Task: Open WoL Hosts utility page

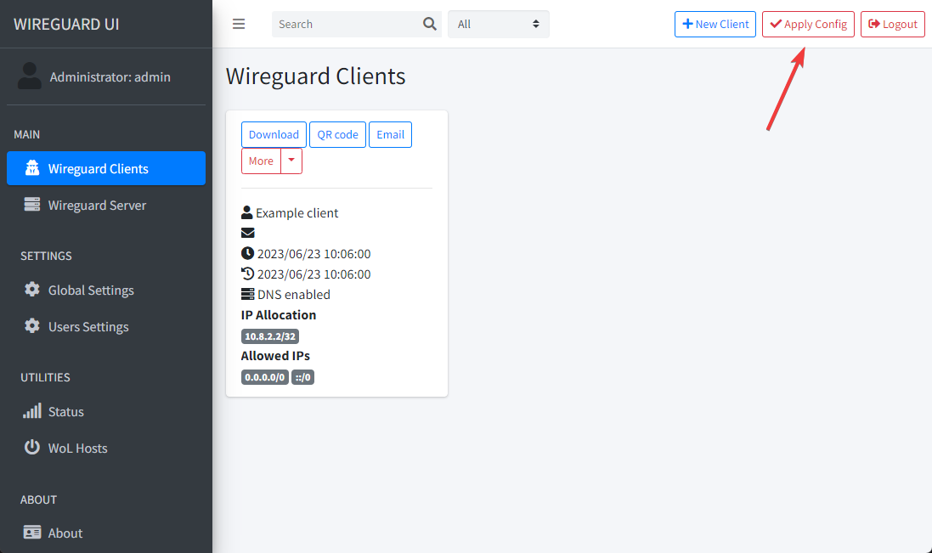Action: coord(106,448)
